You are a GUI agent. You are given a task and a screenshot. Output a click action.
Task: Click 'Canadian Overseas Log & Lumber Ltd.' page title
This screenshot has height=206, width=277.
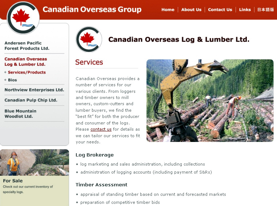(x=179, y=39)
